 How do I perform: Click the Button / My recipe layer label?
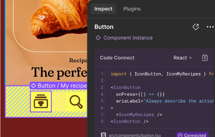pos(59,86)
